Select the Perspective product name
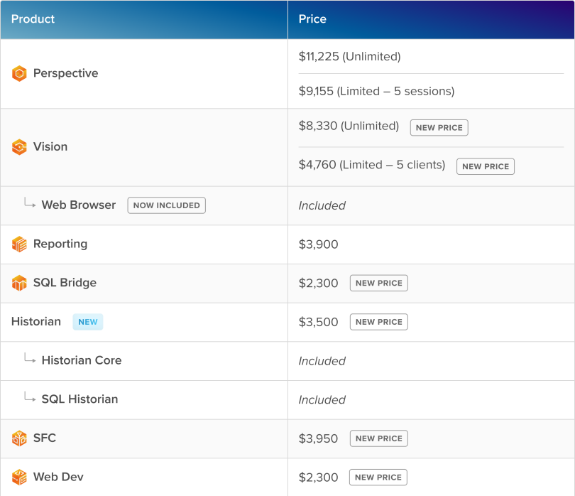 (x=65, y=73)
